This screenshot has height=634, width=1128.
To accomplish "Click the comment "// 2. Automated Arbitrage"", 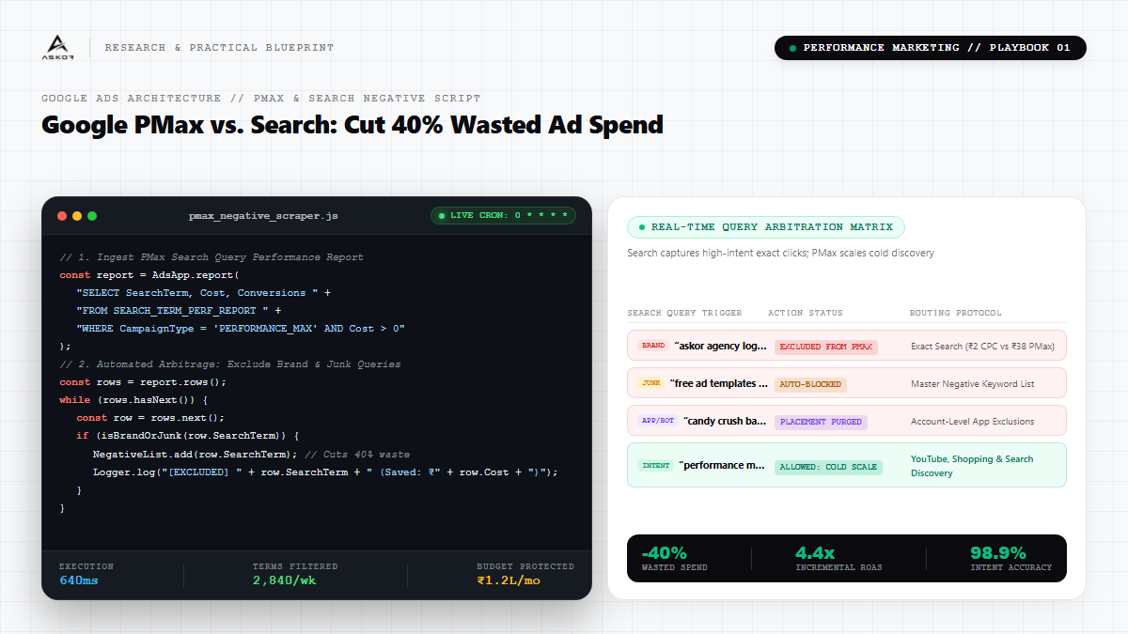I will pyautogui.click(x=229, y=364).
